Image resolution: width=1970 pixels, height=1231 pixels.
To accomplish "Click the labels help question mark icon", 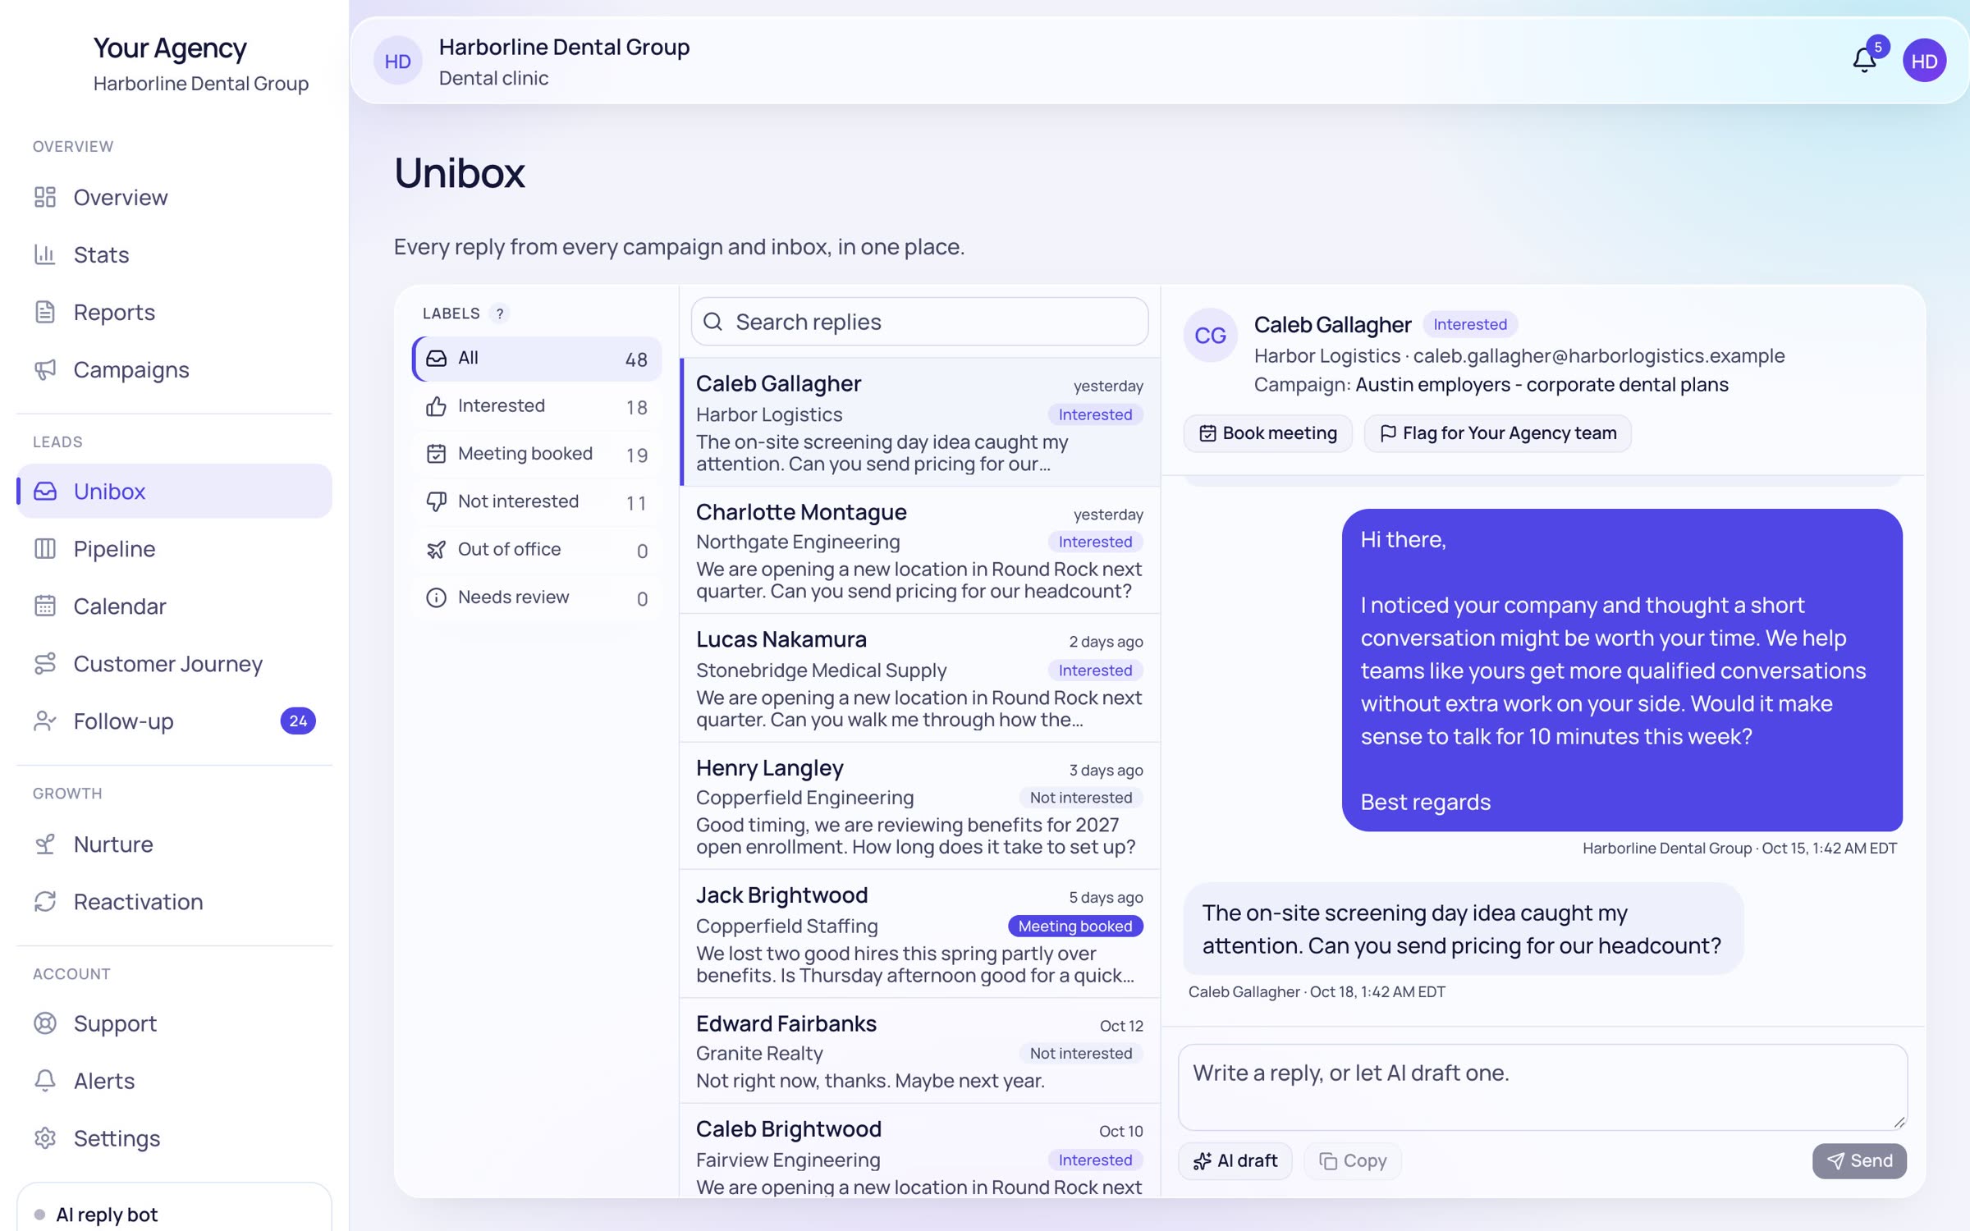I will click(499, 313).
